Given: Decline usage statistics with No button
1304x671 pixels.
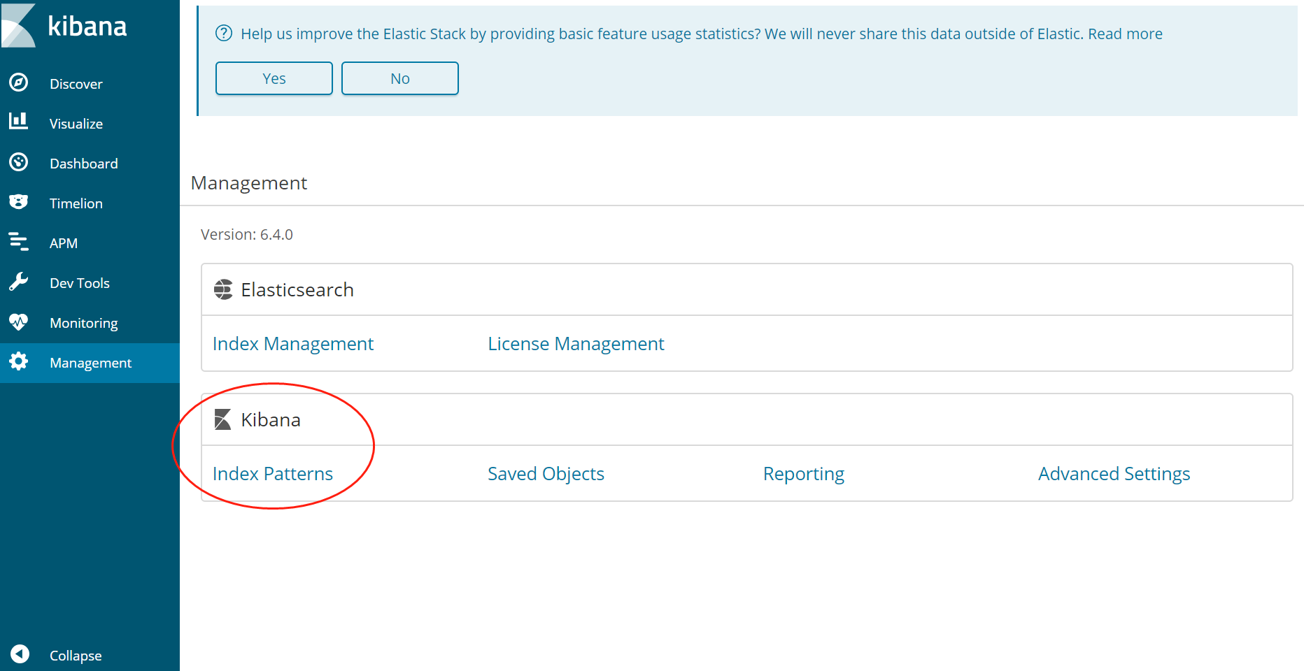Looking at the screenshot, I should coord(400,78).
